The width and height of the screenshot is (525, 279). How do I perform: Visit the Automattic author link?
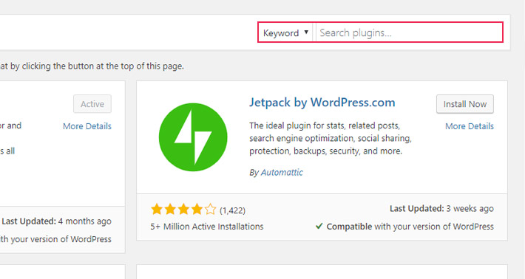282,173
